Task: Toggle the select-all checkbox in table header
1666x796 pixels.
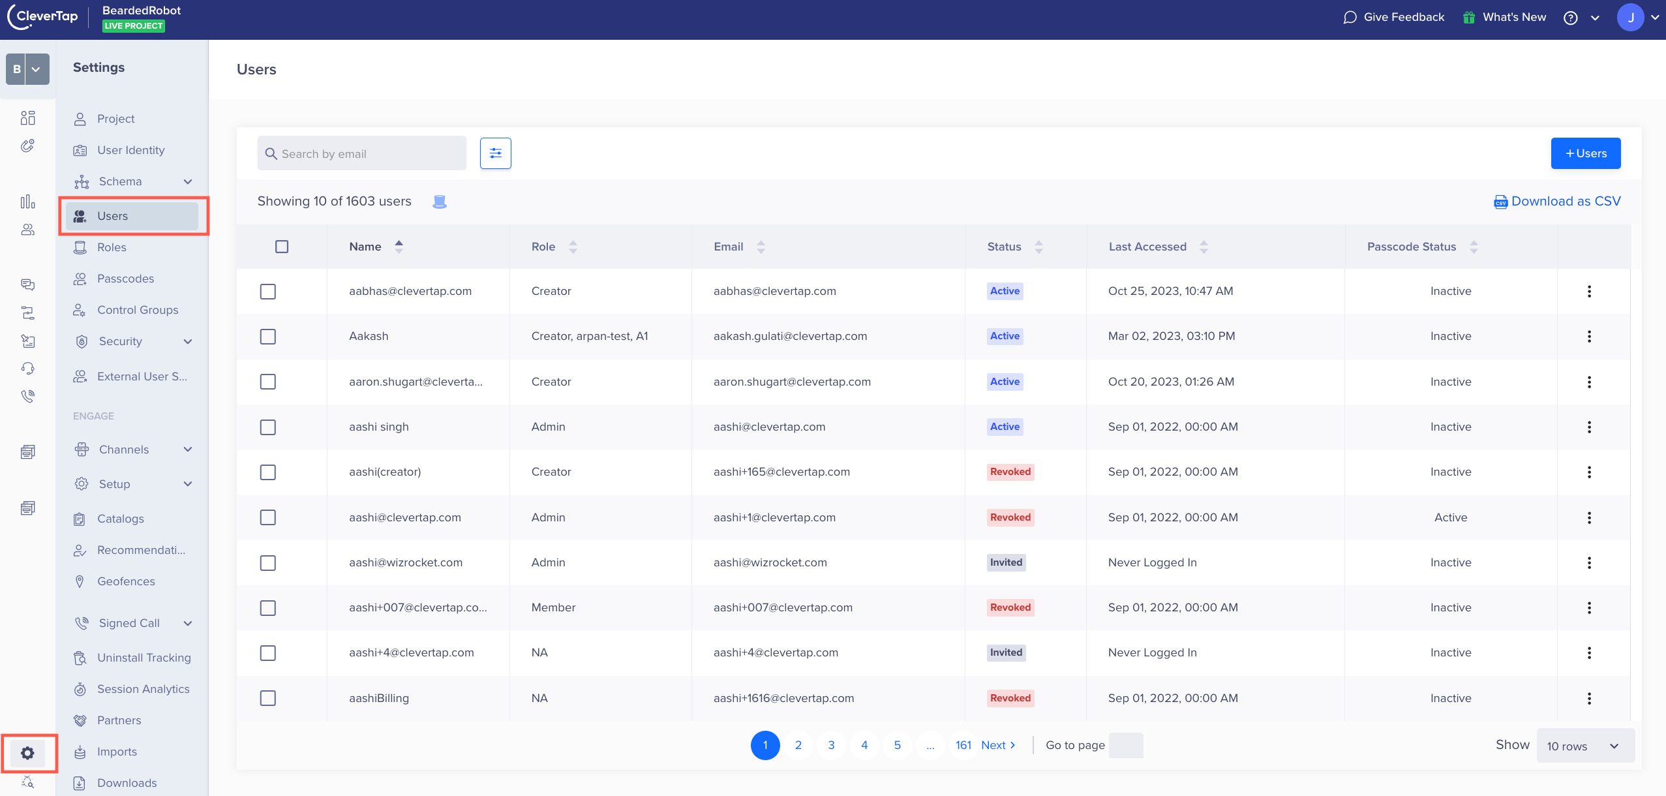Action: [282, 247]
